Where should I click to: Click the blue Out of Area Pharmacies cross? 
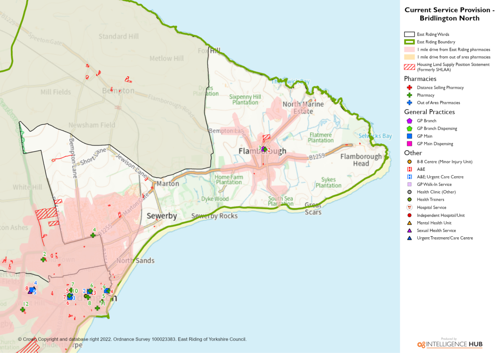(410, 103)
